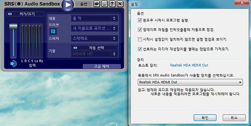This screenshot has height=126, width=251.
Task: Toggle 업데이트 파일 자동 점검 checkbox
Action: [x=140, y=30]
